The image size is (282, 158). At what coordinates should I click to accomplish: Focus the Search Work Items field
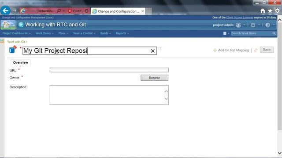point(252,33)
